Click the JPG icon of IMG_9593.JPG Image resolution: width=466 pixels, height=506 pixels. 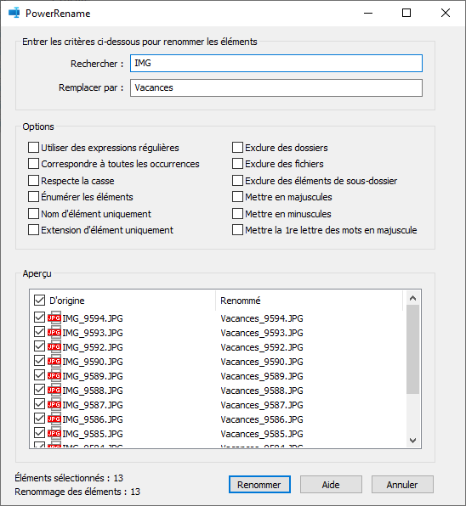click(x=54, y=333)
